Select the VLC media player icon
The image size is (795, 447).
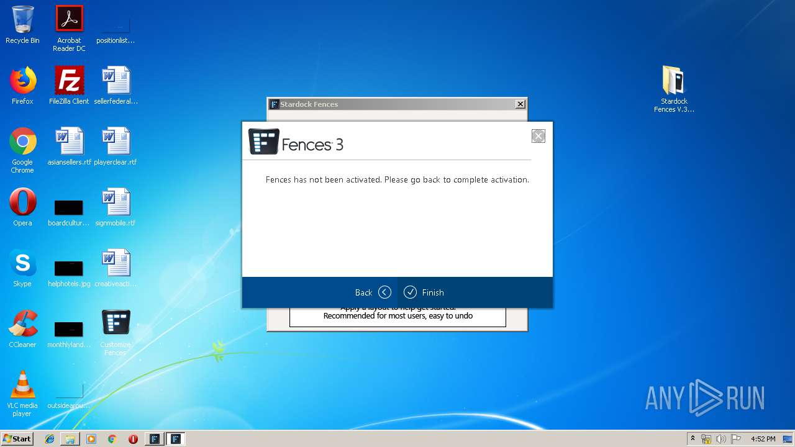click(22, 394)
